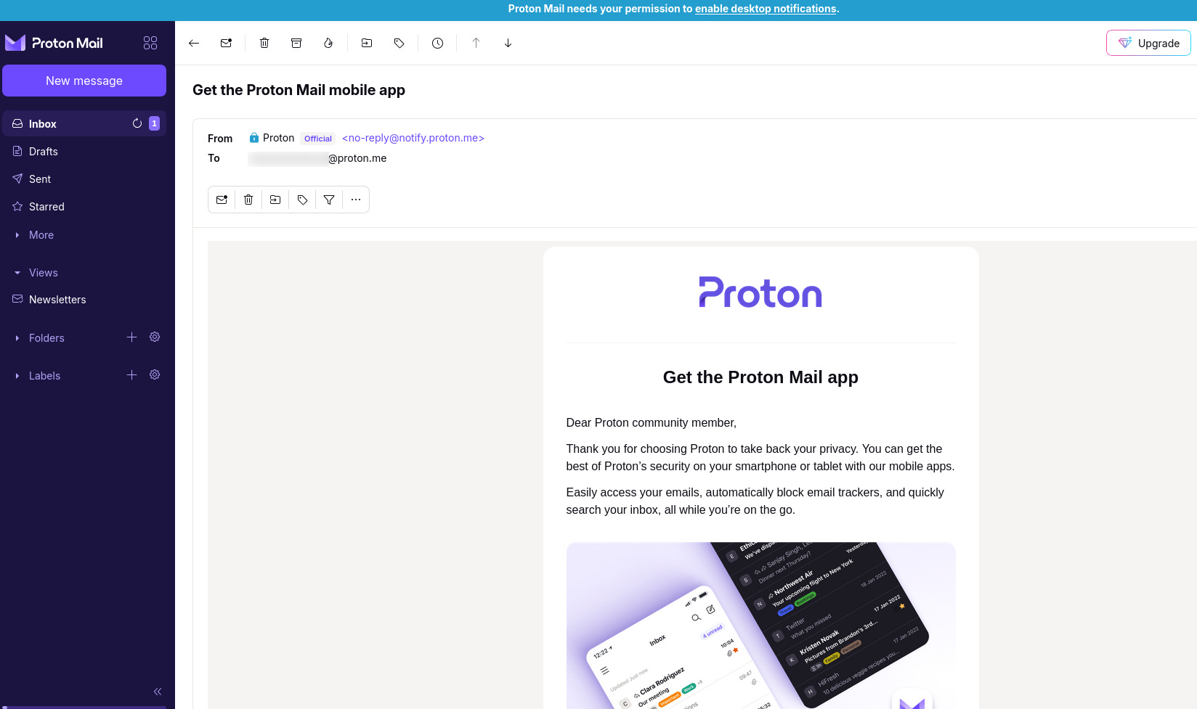
Task: Filter on sender funnel icon
Action: [x=329, y=200]
